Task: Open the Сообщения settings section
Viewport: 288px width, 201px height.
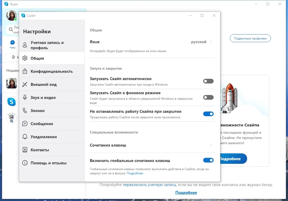Action: tap(52, 124)
